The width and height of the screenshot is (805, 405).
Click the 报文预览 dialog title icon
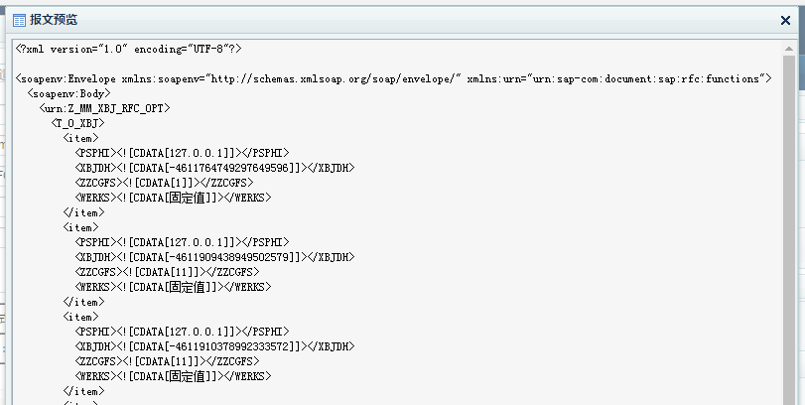(x=19, y=19)
